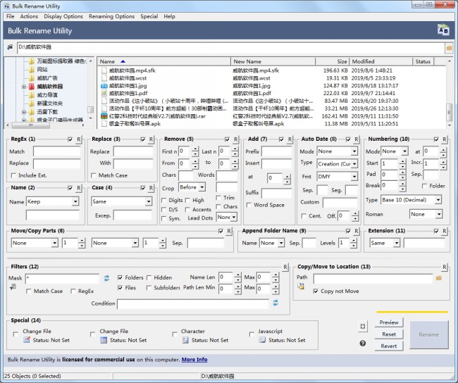Screen dimensions: 458x383
Task: Click the Revert button
Action: pyautogui.click(x=389, y=346)
